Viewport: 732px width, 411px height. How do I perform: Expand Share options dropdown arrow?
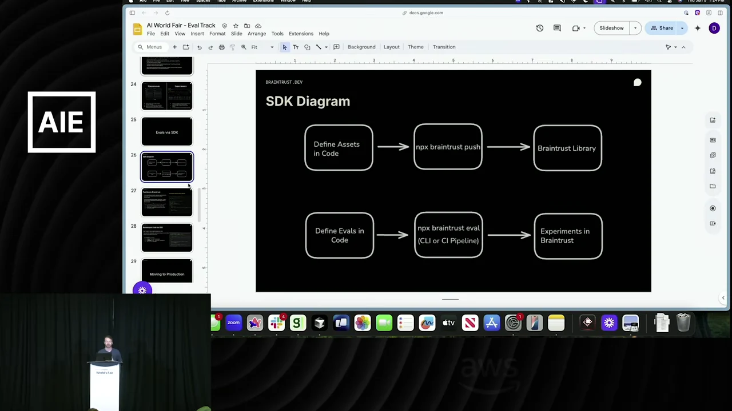coord(682,28)
